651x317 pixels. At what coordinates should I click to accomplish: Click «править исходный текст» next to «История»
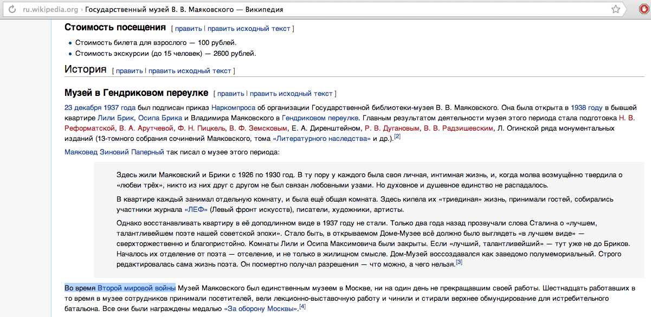pos(190,70)
